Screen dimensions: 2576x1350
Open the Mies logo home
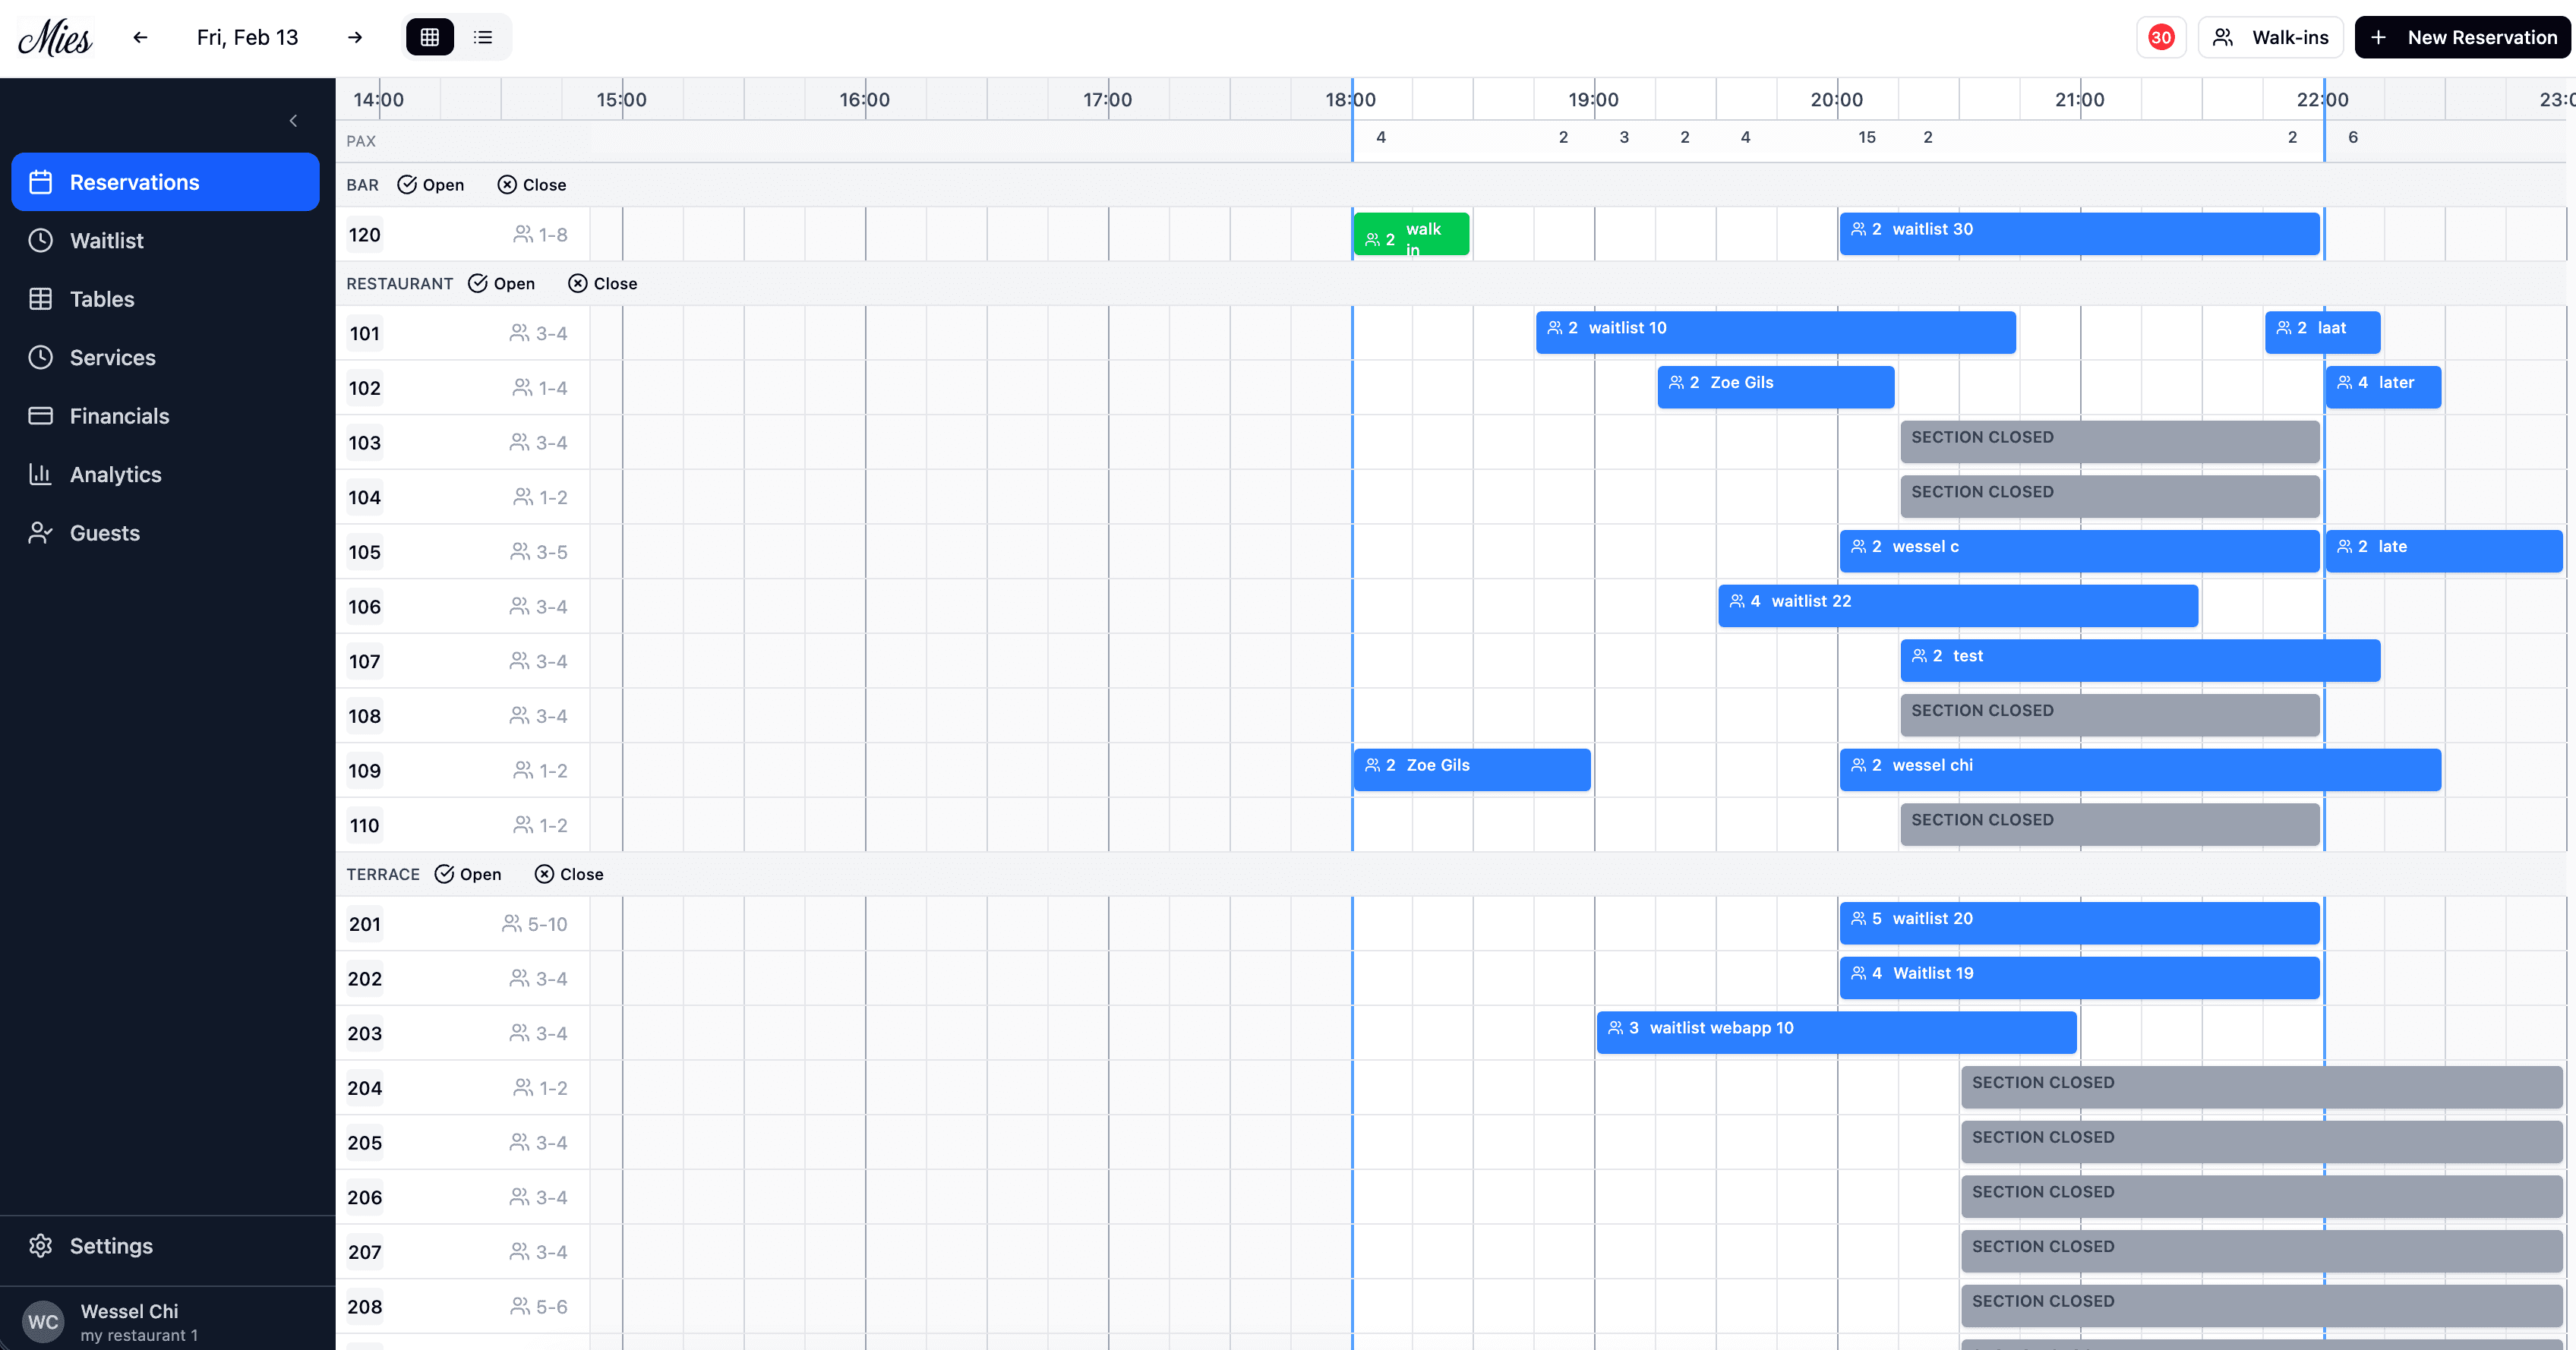tap(55, 38)
